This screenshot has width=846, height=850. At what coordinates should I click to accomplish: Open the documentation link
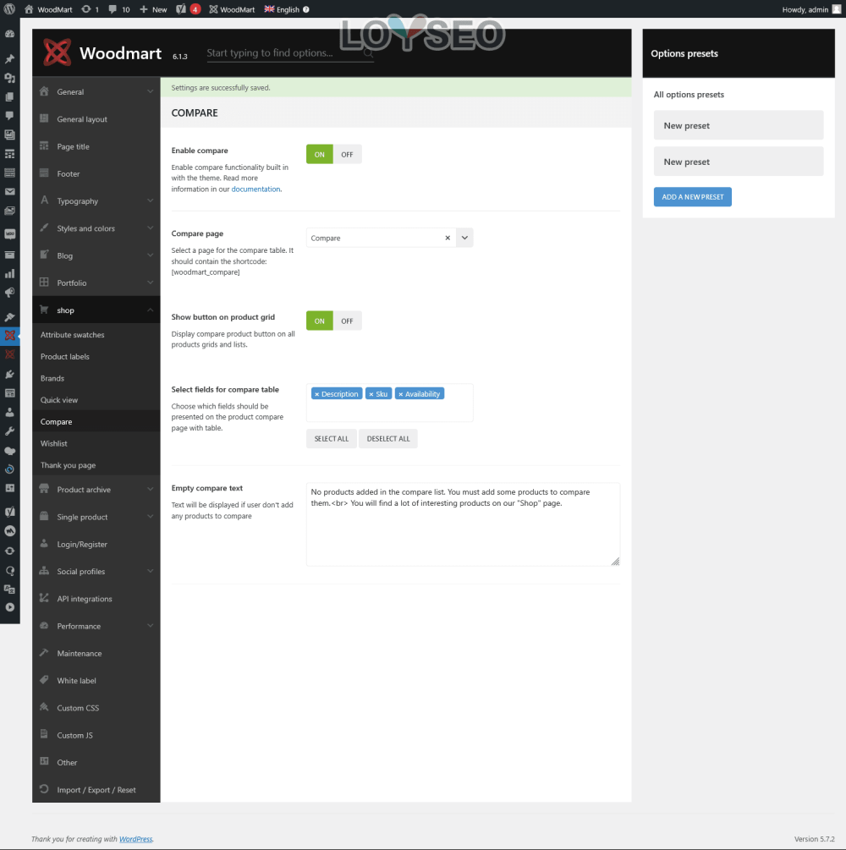(x=256, y=189)
